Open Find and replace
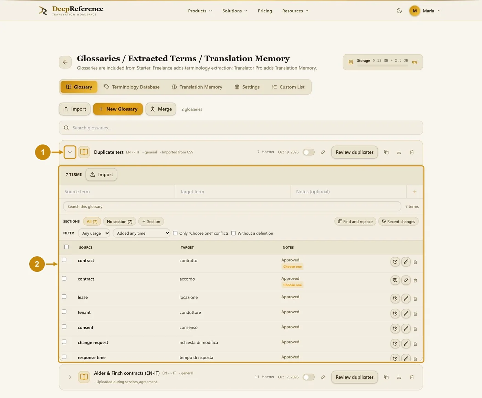The height and width of the screenshot is (398, 482). click(355, 222)
